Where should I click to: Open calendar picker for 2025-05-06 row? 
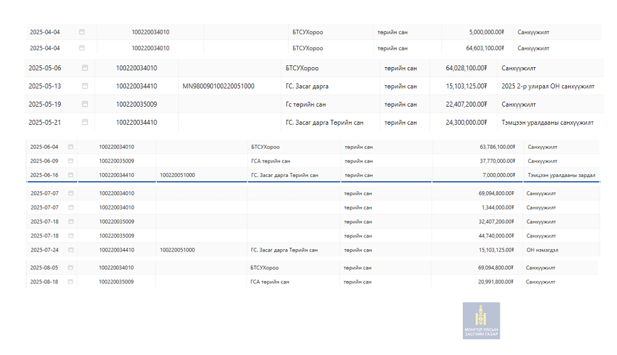[85, 68]
